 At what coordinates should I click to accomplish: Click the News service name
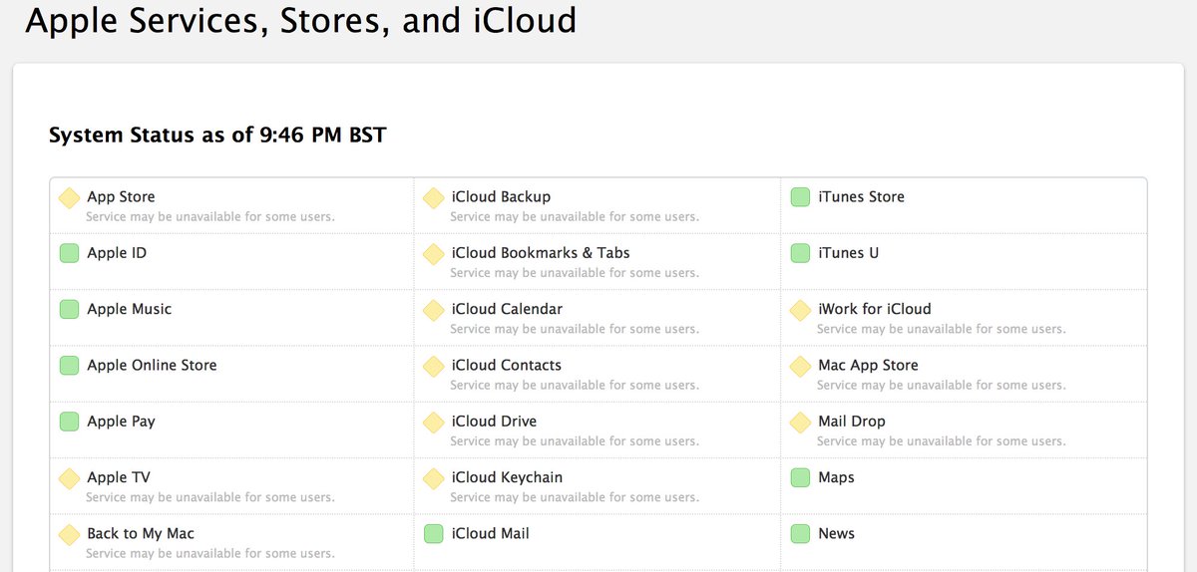pos(837,534)
